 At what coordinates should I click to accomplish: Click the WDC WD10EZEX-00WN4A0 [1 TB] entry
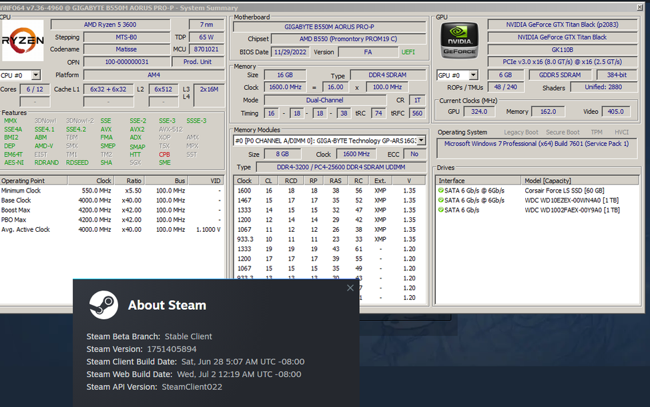[x=572, y=201]
